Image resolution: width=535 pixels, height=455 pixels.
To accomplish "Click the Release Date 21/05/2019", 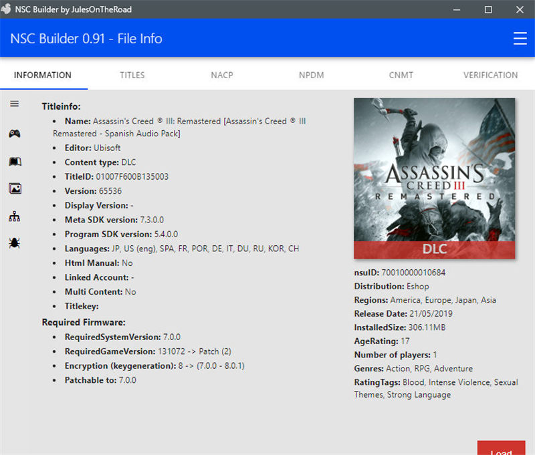I will click(431, 313).
